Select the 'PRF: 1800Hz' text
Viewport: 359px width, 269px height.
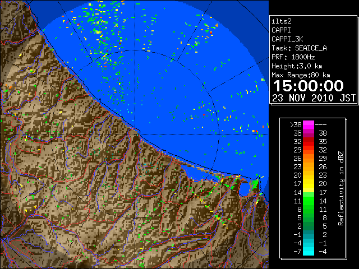(x=293, y=57)
